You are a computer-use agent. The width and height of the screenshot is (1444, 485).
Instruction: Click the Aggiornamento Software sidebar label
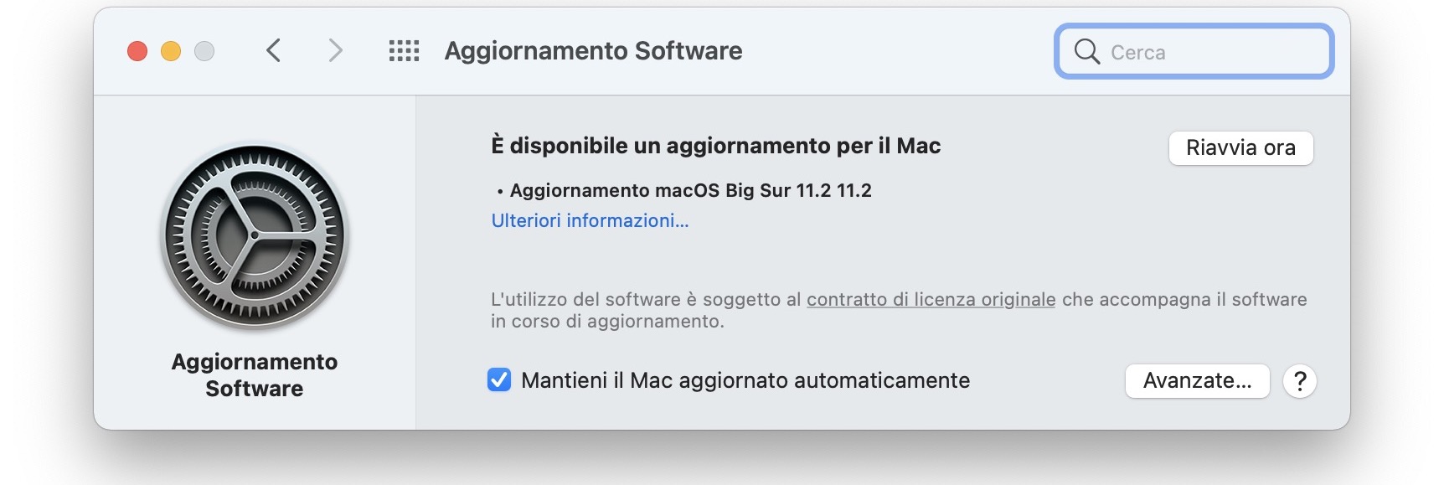pyautogui.click(x=253, y=374)
